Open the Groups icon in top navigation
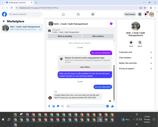 tap(93, 14)
